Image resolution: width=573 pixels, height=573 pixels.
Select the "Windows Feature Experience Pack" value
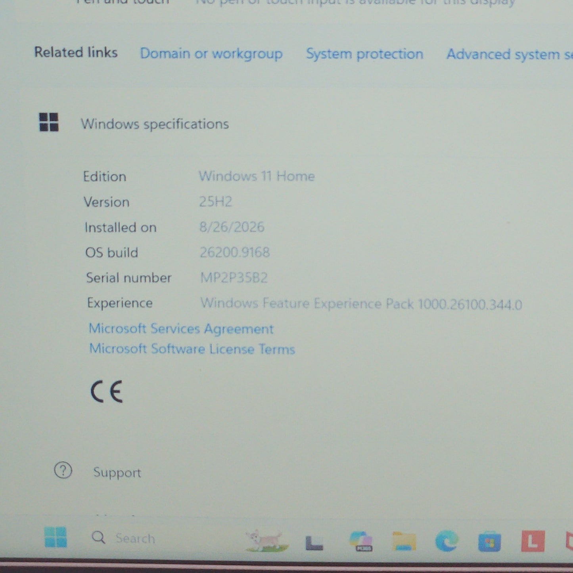361,304
